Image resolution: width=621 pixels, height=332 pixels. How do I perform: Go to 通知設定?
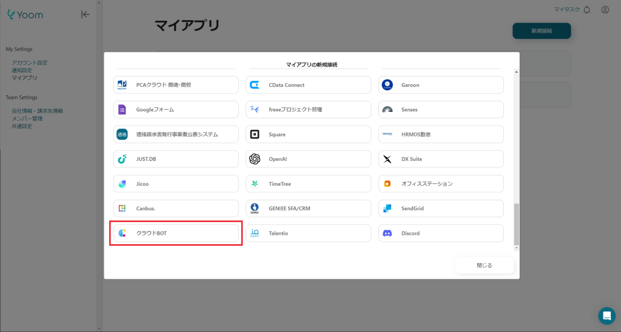click(x=22, y=70)
